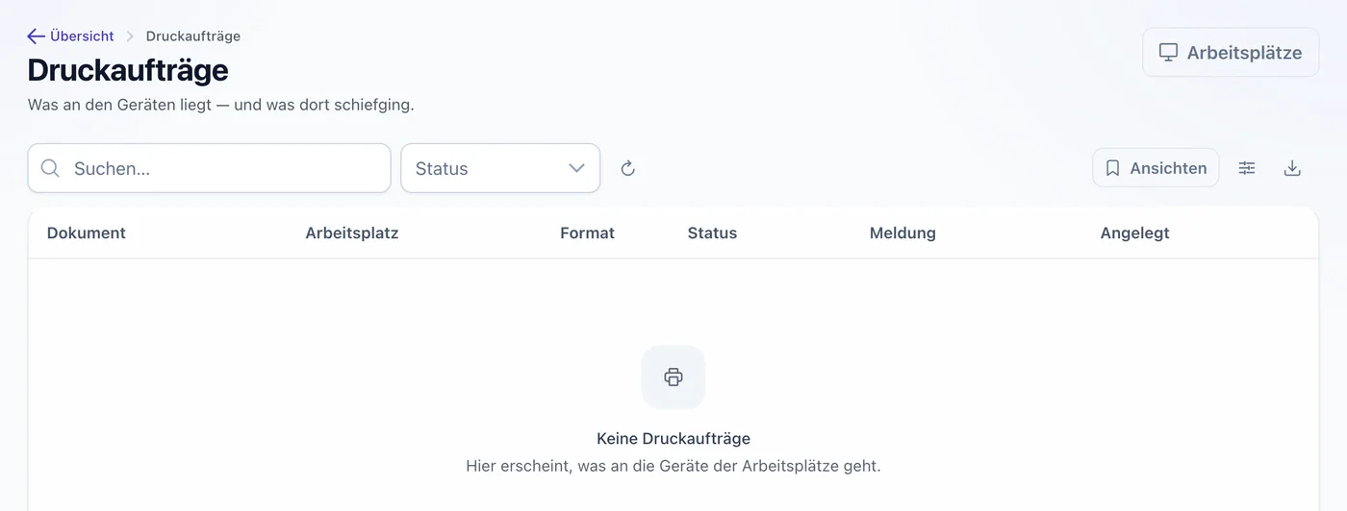This screenshot has width=1347, height=511.
Task: Click the refresh icon beside the Status dropdown
Action: coord(627,168)
